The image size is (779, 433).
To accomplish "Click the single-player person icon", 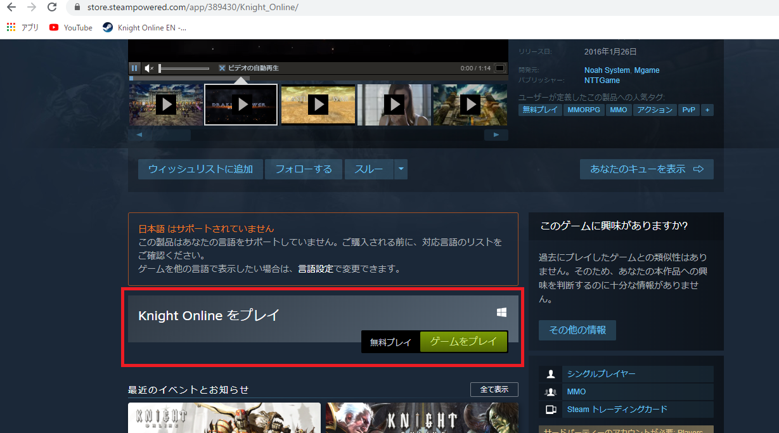I will point(551,374).
